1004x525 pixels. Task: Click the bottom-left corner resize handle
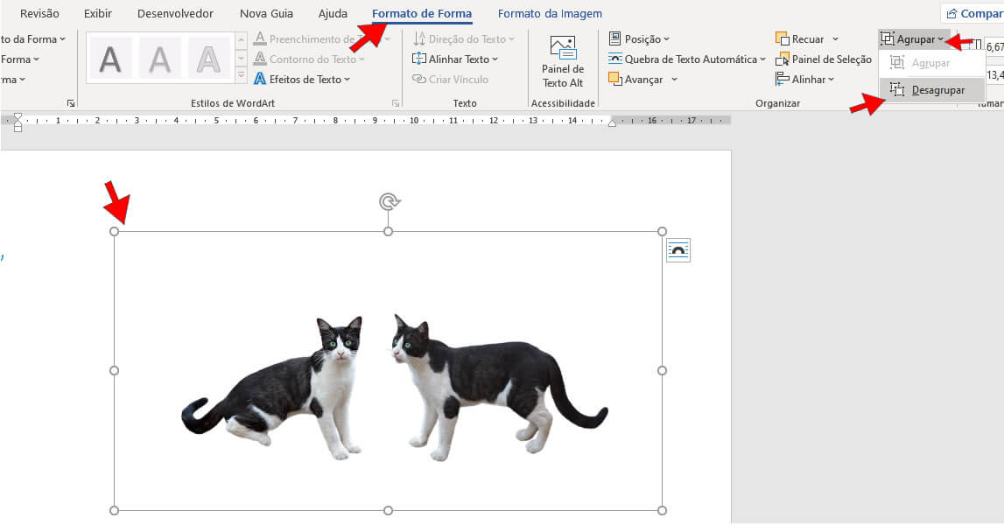click(x=114, y=510)
